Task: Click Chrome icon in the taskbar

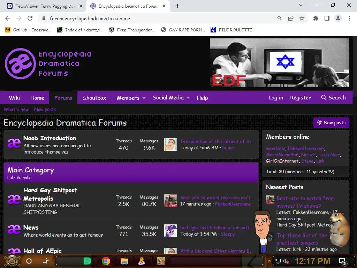Action: 106,261
